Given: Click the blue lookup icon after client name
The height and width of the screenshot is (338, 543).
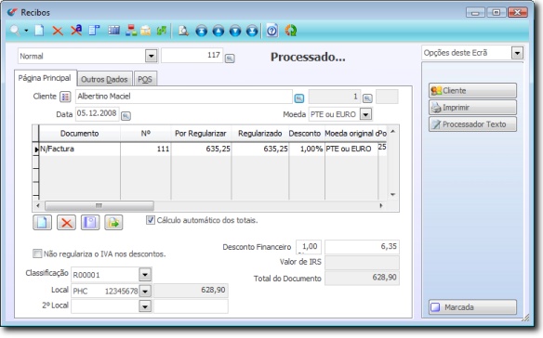Looking at the screenshot, I should pos(299,98).
